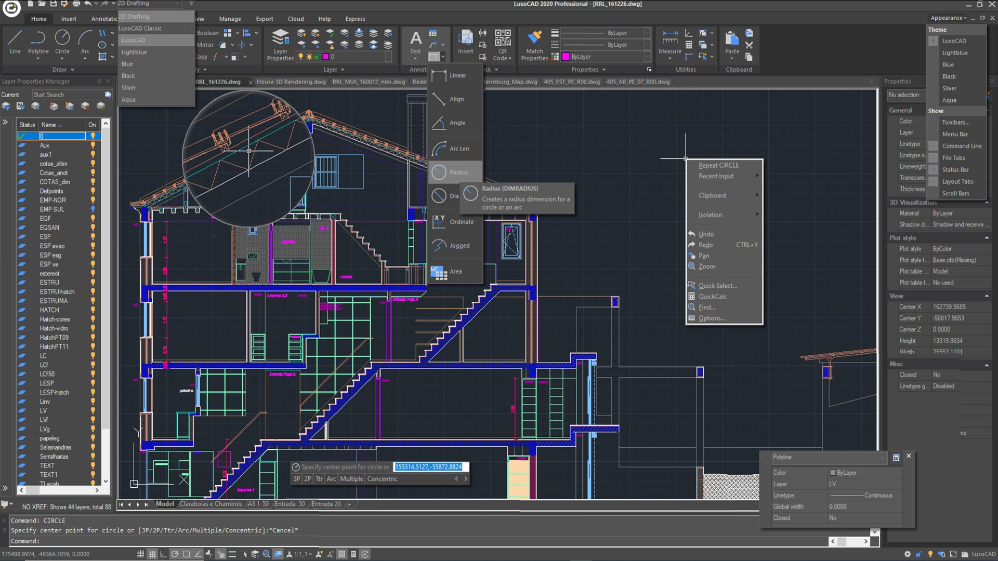The height and width of the screenshot is (561, 998).
Task: Choose Arc Len dimension tool
Action: 454,149
